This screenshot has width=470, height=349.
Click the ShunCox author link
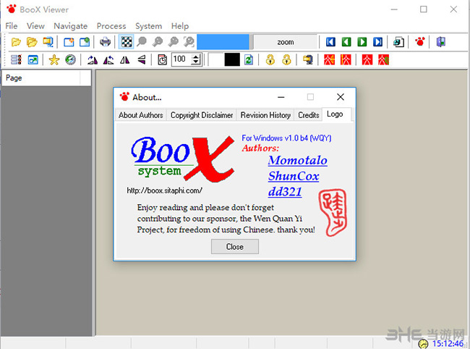click(x=294, y=176)
